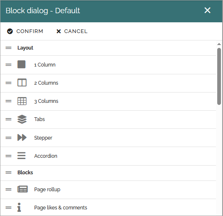Select the 3 Columns label

(x=46, y=101)
